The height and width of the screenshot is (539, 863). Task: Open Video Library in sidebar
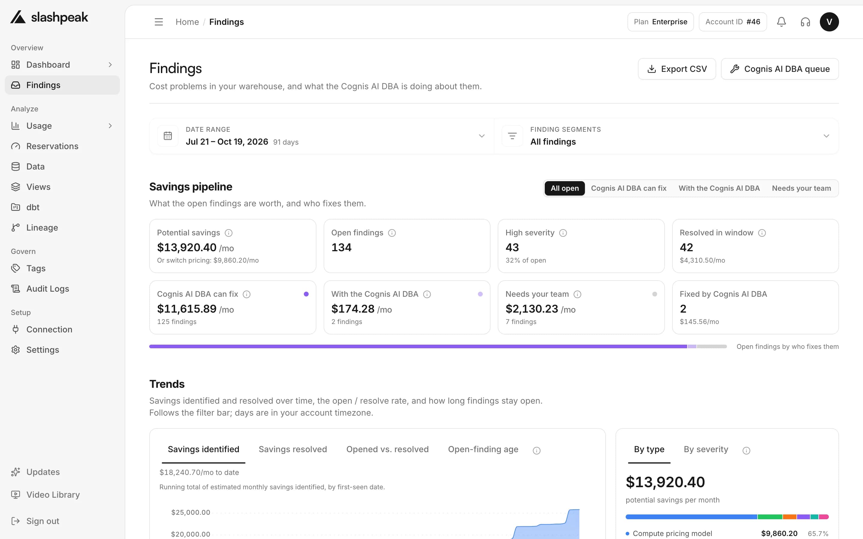click(62, 495)
